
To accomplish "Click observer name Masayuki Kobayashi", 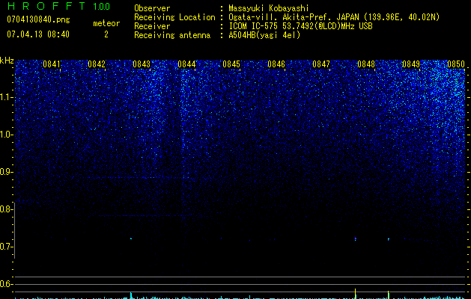I will point(269,8).
